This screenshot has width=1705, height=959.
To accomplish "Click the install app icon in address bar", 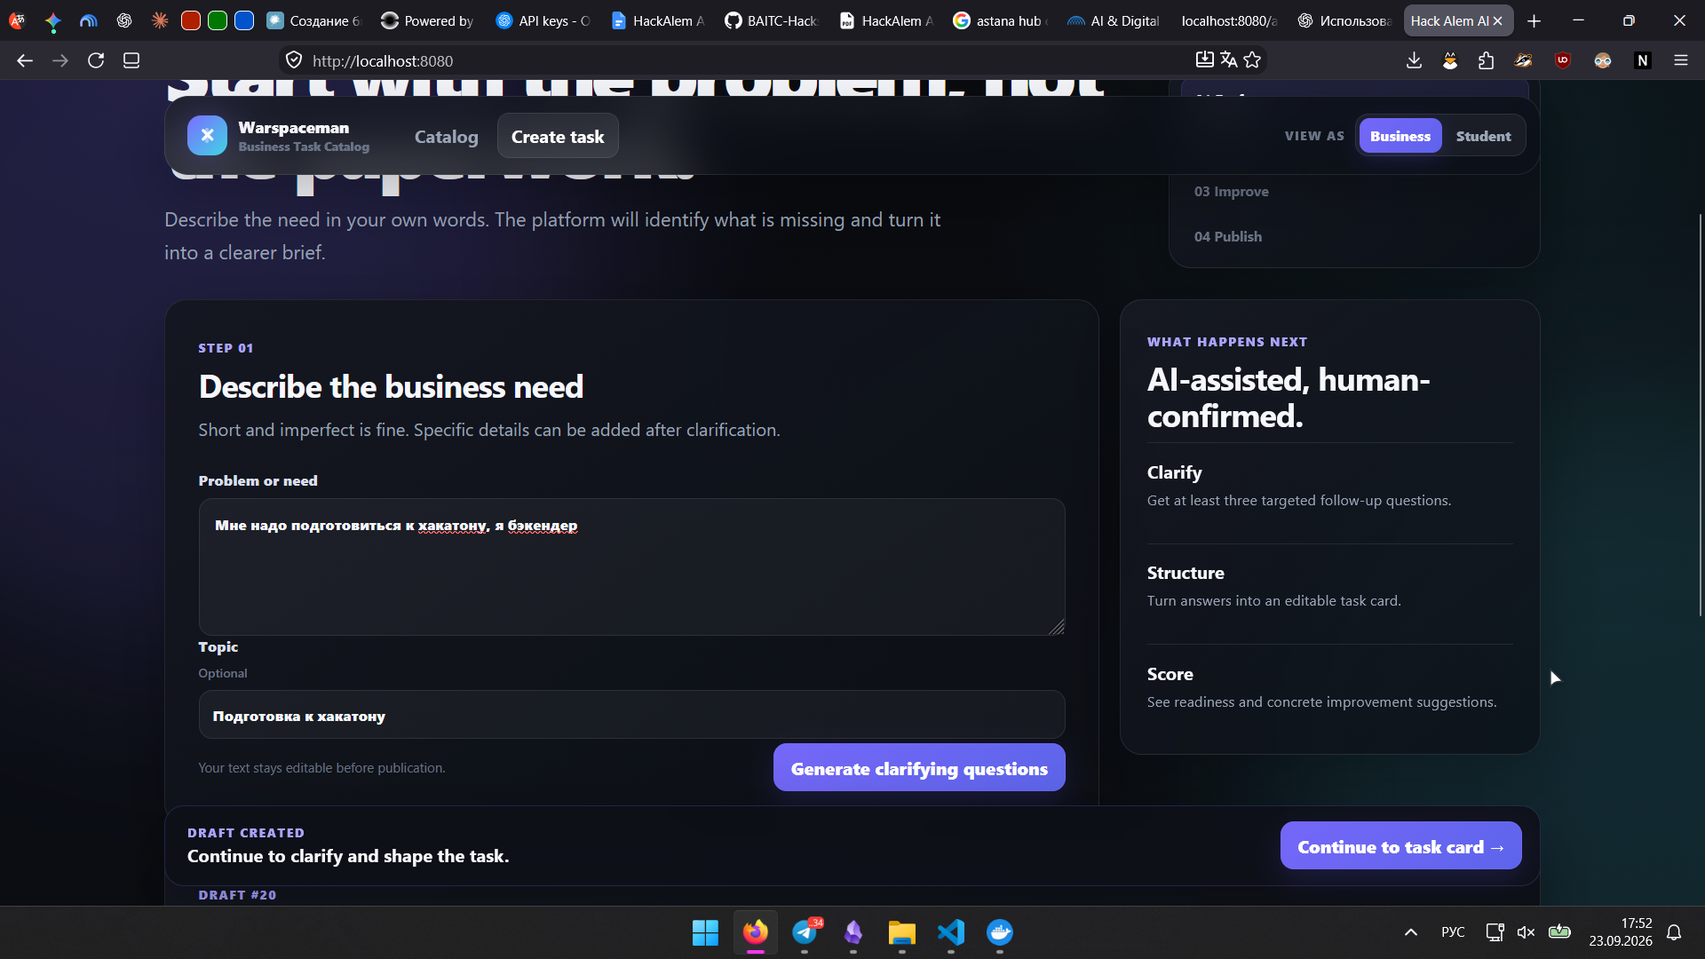I will tap(1204, 59).
